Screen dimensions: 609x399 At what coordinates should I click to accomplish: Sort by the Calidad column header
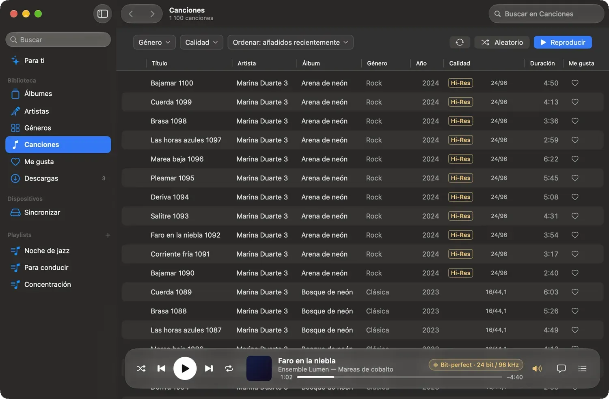[460, 63]
